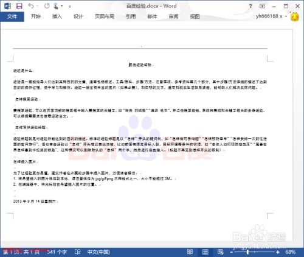Open the 文件 (File) tab

[x=12, y=16]
